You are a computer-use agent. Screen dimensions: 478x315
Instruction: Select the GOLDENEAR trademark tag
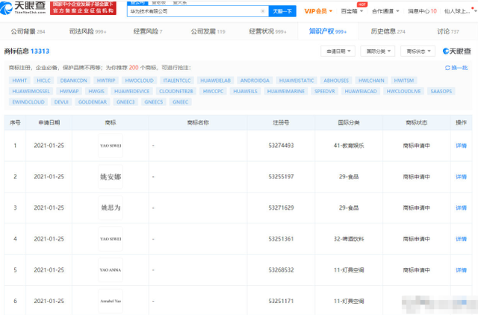[x=93, y=102]
